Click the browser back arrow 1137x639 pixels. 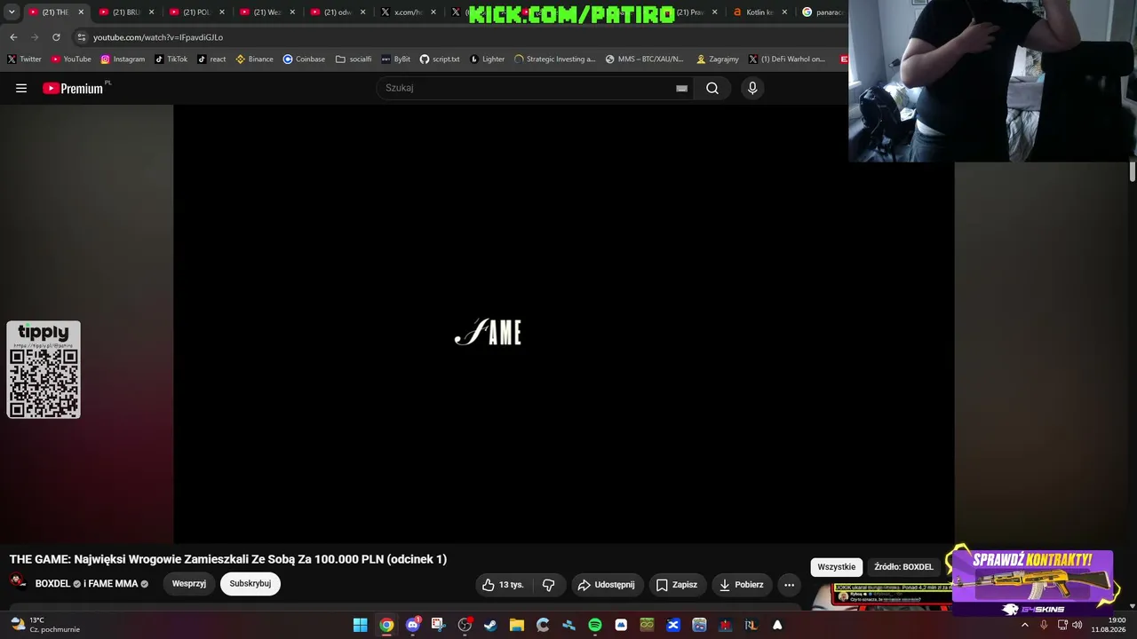coord(13,37)
